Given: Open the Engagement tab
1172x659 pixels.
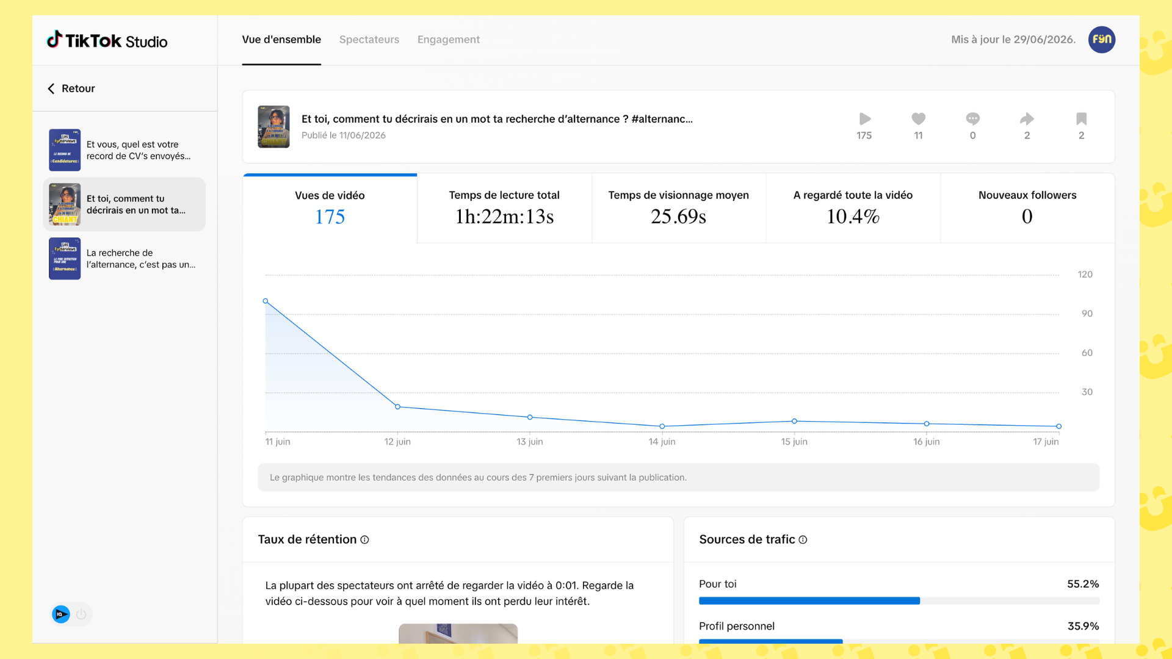Looking at the screenshot, I should [x=449, y=40].
